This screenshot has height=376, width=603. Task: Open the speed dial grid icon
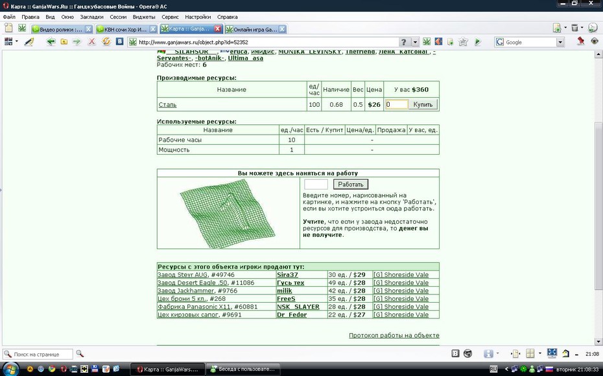click(x=8, y=41)
